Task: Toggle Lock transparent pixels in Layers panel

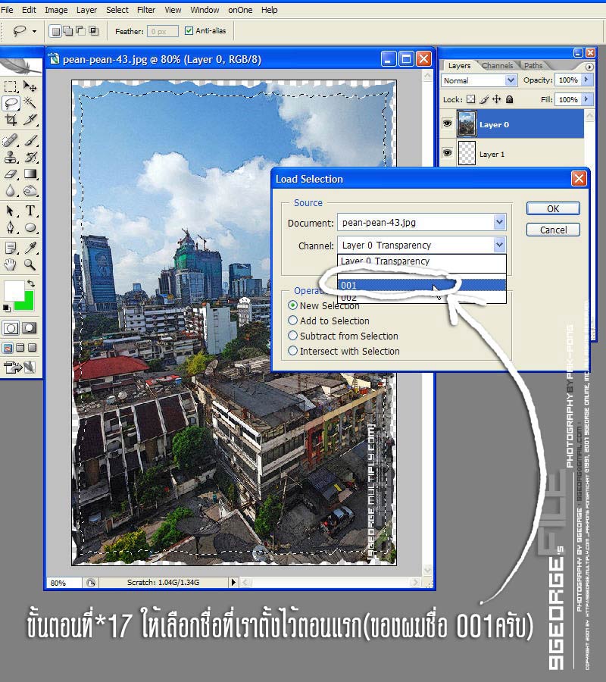Action: pyautogui.click(x=471, y=99)
